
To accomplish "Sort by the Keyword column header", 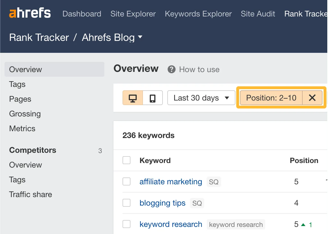I will coord(155,160).
